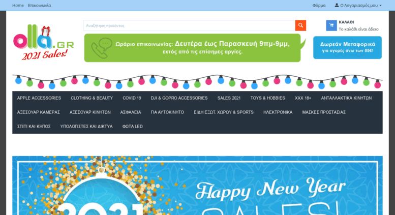Image resolution: width=395 pixels, height=215 pixels.
Task: Go to SALES 2021 category
Action: coord(229,98)
